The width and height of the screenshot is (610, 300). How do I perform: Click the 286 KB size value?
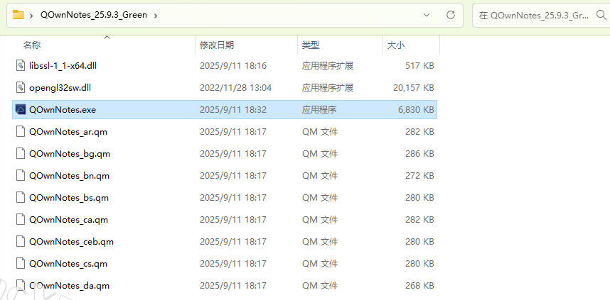[419, 154]
